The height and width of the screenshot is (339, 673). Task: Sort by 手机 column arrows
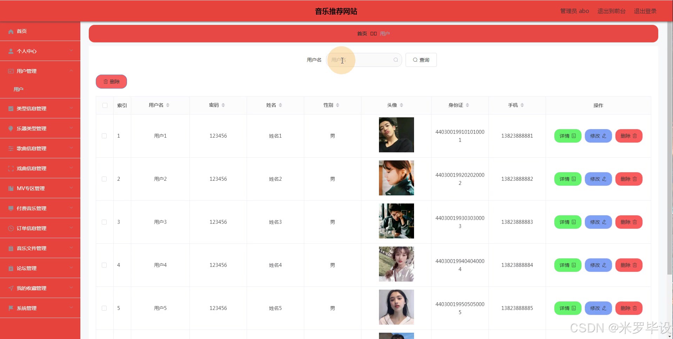[x=522, y=105]
